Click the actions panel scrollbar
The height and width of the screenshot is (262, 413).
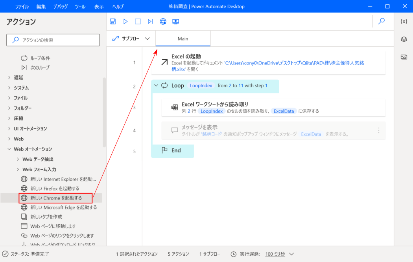[x=104, y=112]
